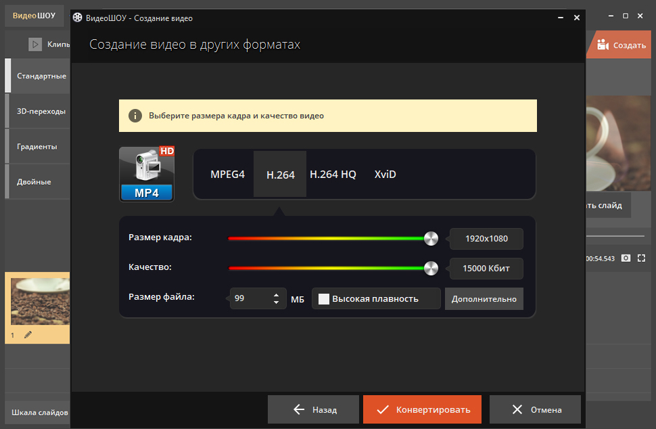Choose the XviD codec option

(x=385, y=174)
